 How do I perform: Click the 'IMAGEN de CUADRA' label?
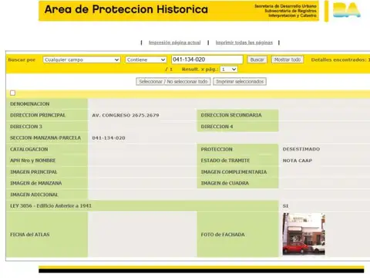[x=225, y=183]
